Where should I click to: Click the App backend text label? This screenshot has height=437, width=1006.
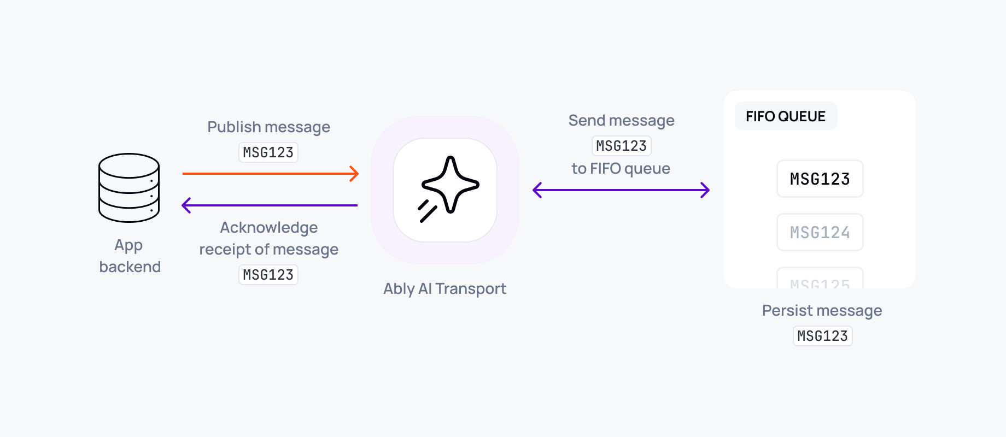click(x=130, y=256)
